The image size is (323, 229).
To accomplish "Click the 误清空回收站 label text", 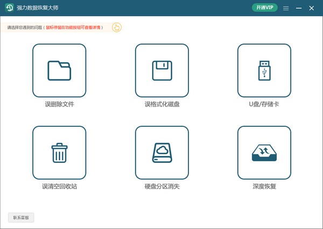I will tap(60, 187).
